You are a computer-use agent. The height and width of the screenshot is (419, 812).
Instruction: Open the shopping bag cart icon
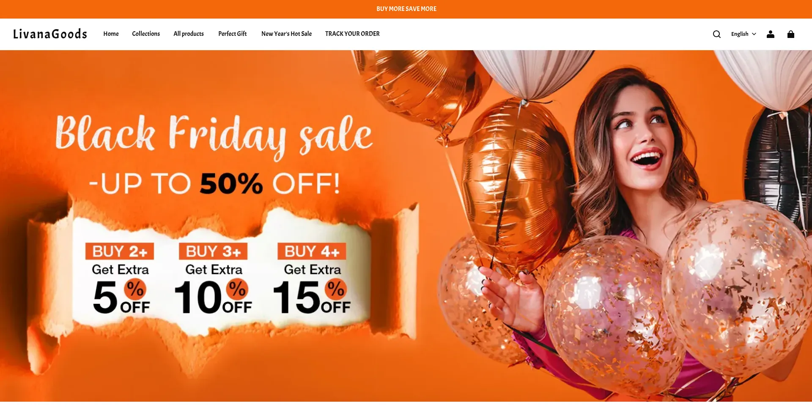[790, 34]
